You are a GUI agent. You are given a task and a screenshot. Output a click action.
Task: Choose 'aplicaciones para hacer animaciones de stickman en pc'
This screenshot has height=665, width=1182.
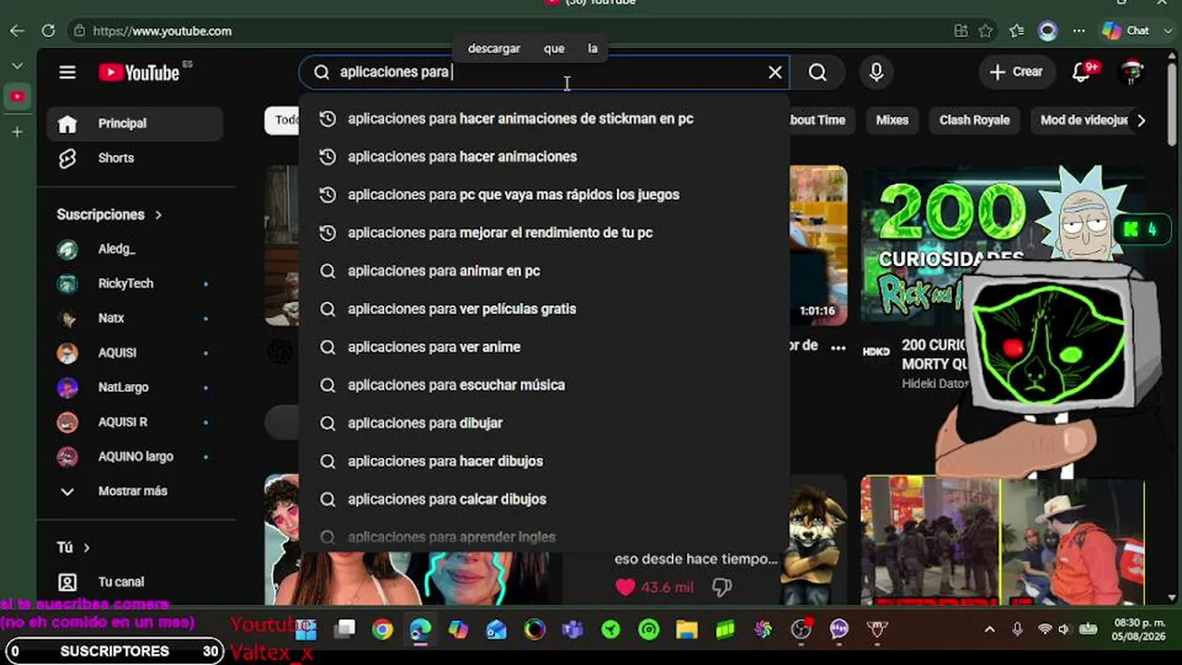point(544,118)
